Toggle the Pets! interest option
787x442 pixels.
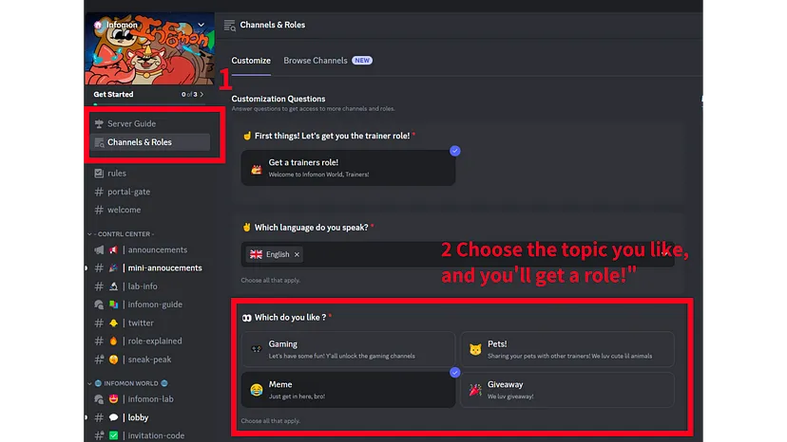pos(567,349)
